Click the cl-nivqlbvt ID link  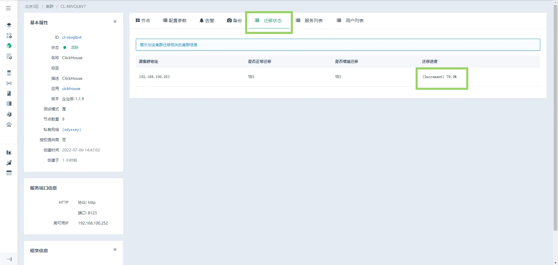click(x=72, y=37)
